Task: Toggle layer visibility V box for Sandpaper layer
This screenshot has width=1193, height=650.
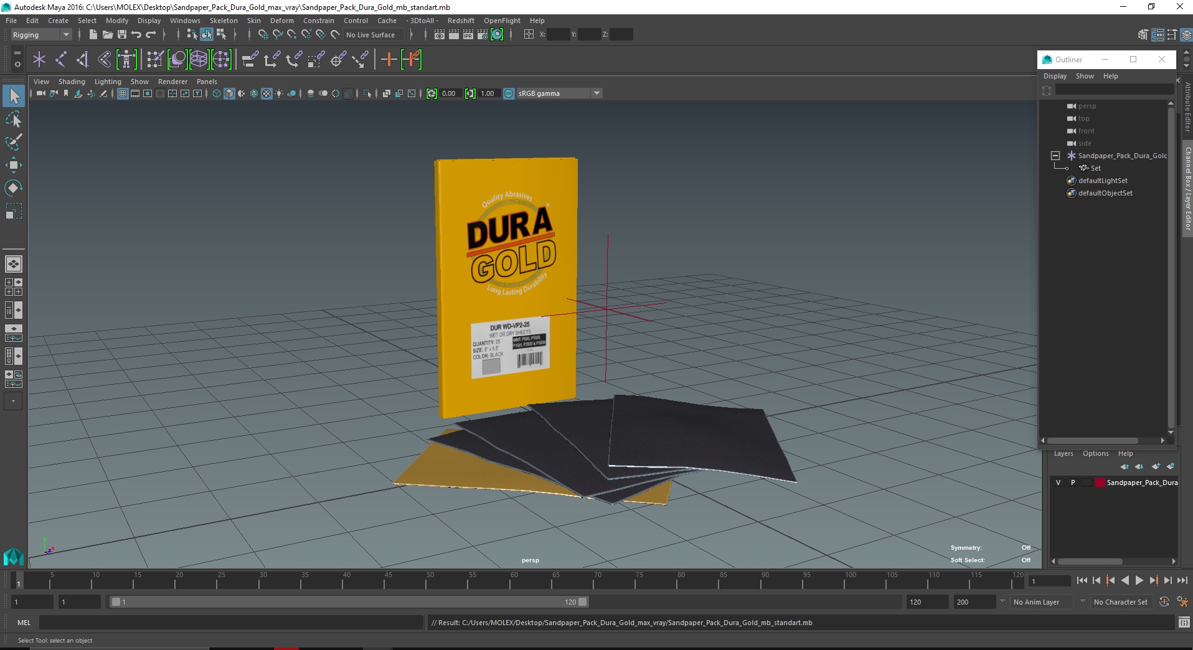Action: (1058, 483)
